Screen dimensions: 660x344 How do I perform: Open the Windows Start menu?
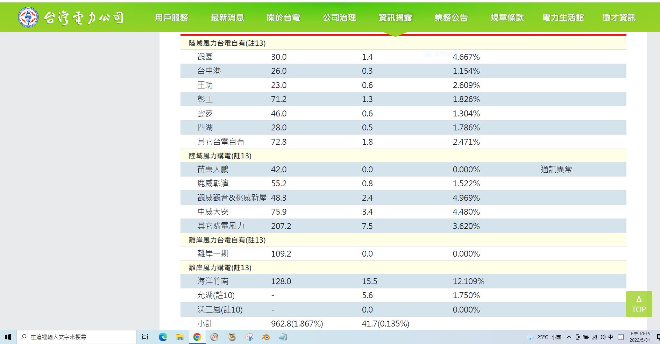8,337
